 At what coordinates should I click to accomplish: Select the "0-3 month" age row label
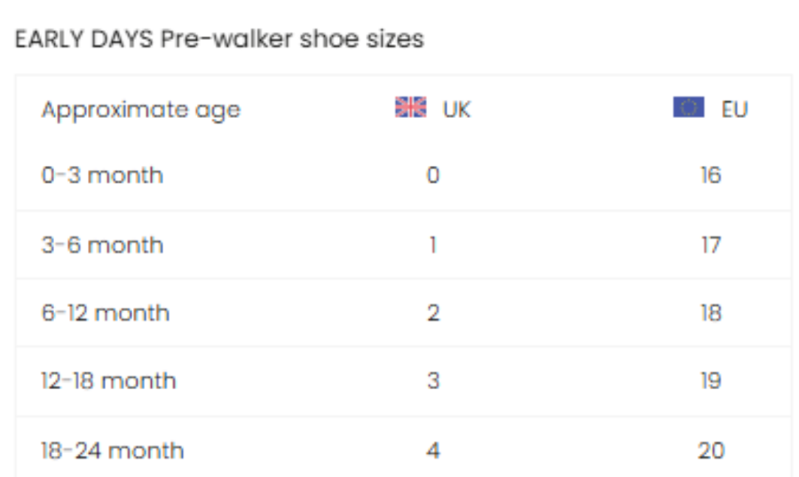click(x=102, y=176)
